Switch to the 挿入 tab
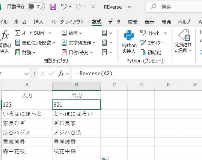202x160 pixels. click(38, 22)
